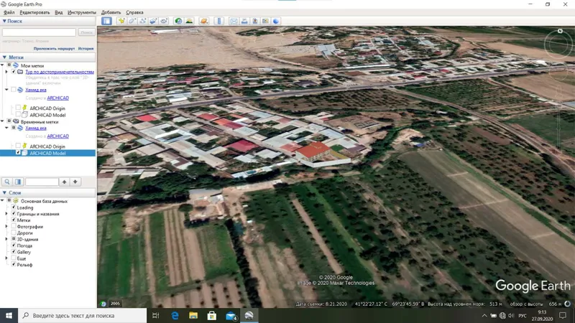Click the Windows Start button
Viewport: 575px width, 323px height.
point(9,315)
